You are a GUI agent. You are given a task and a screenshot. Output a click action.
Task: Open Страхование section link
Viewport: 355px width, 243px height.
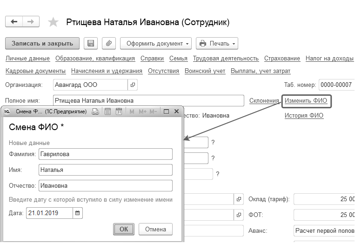(282, 59)
